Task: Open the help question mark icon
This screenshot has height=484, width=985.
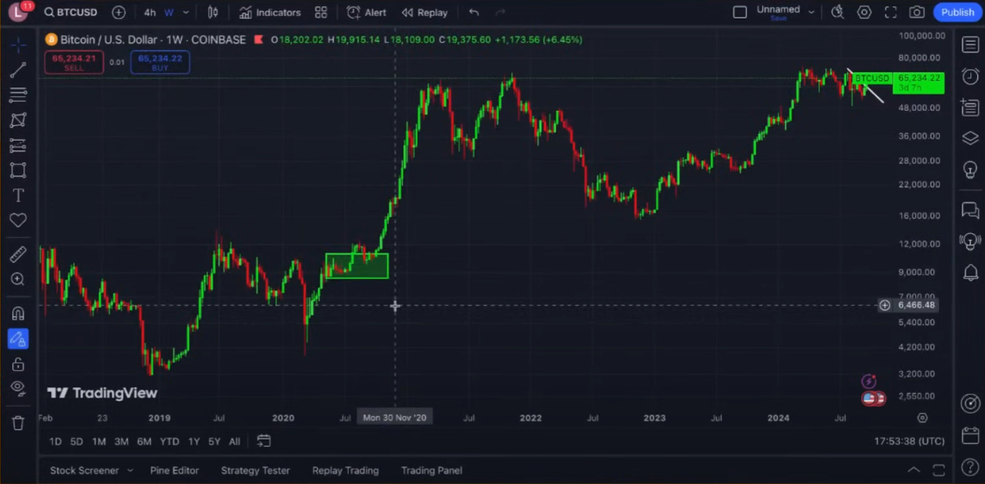Action: 970,467
